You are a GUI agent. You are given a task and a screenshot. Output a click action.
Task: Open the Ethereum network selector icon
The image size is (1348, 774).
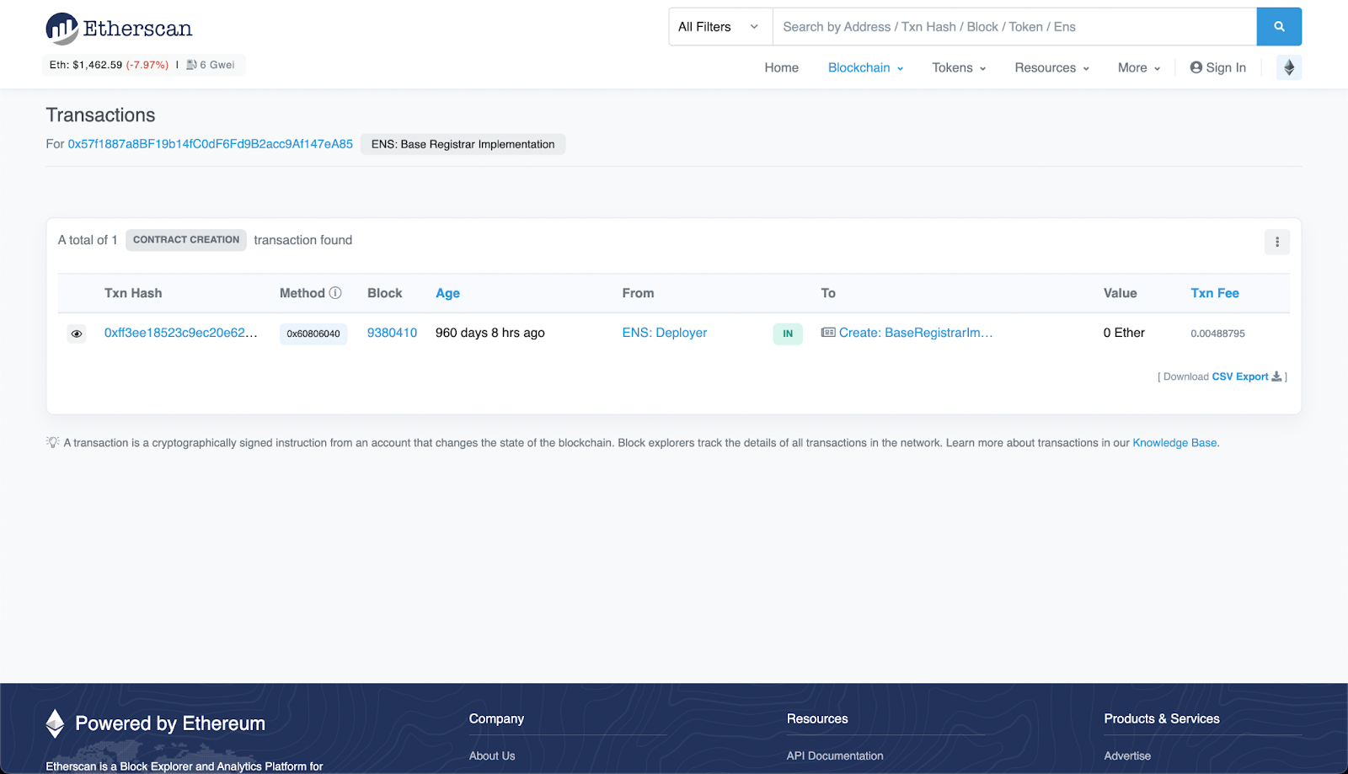[x=1289, y=67]
